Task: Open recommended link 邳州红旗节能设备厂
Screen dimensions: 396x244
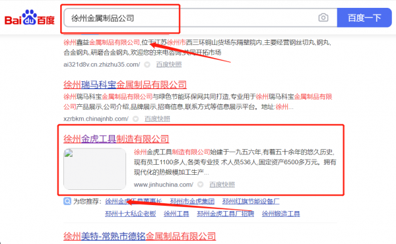Action: click(x=251, y=201)
